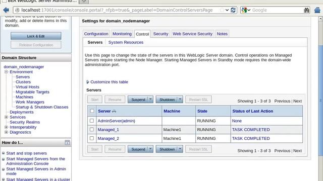Image resolution: width=323 pixels, height=181 pixels.
Task: Click the reload page icon in address bar
Action: coord(233,10)
